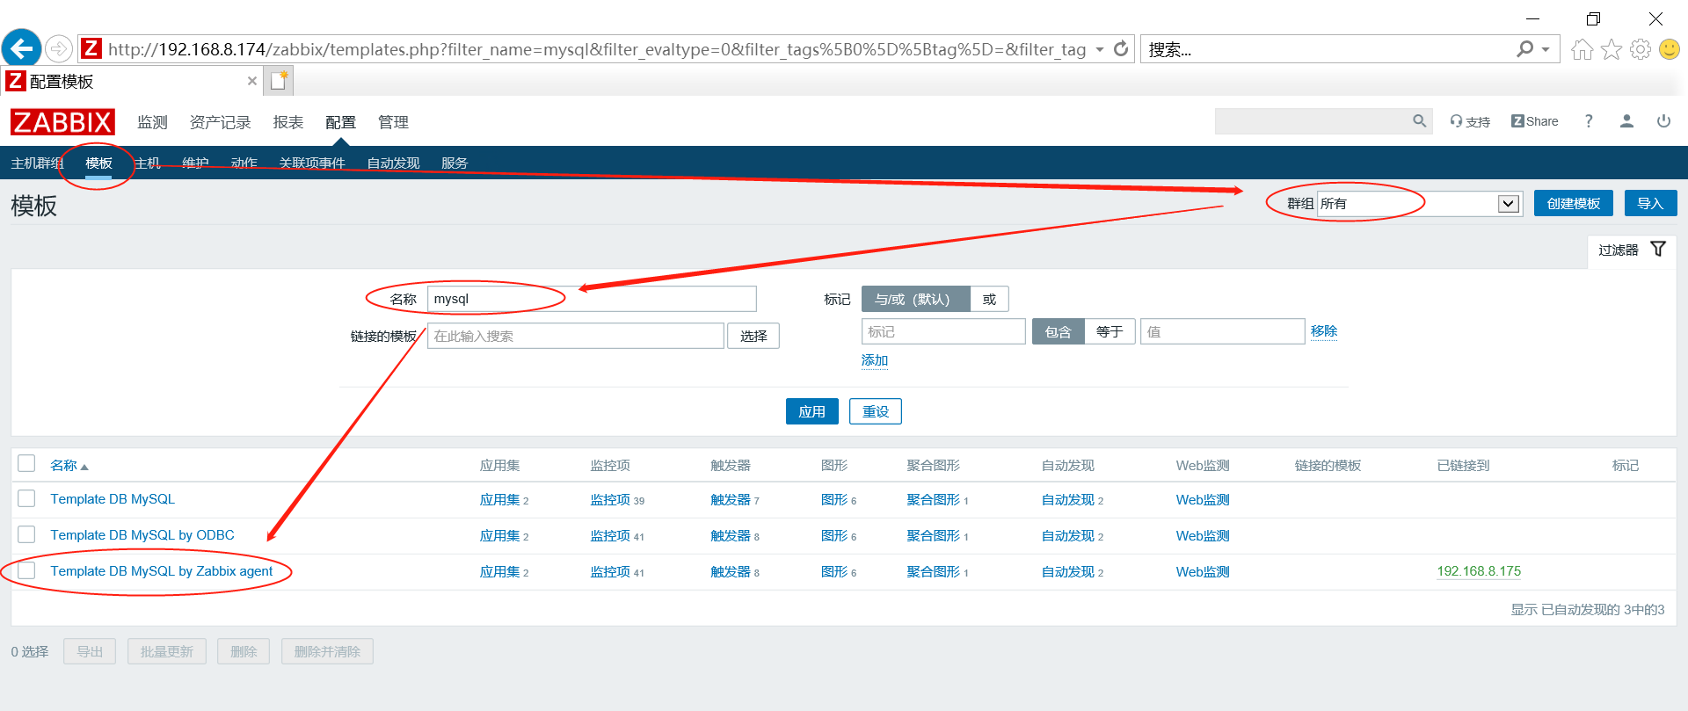1688x711 pixels.
Task: Open the help question mark icon
Action: pos(1589,121)
